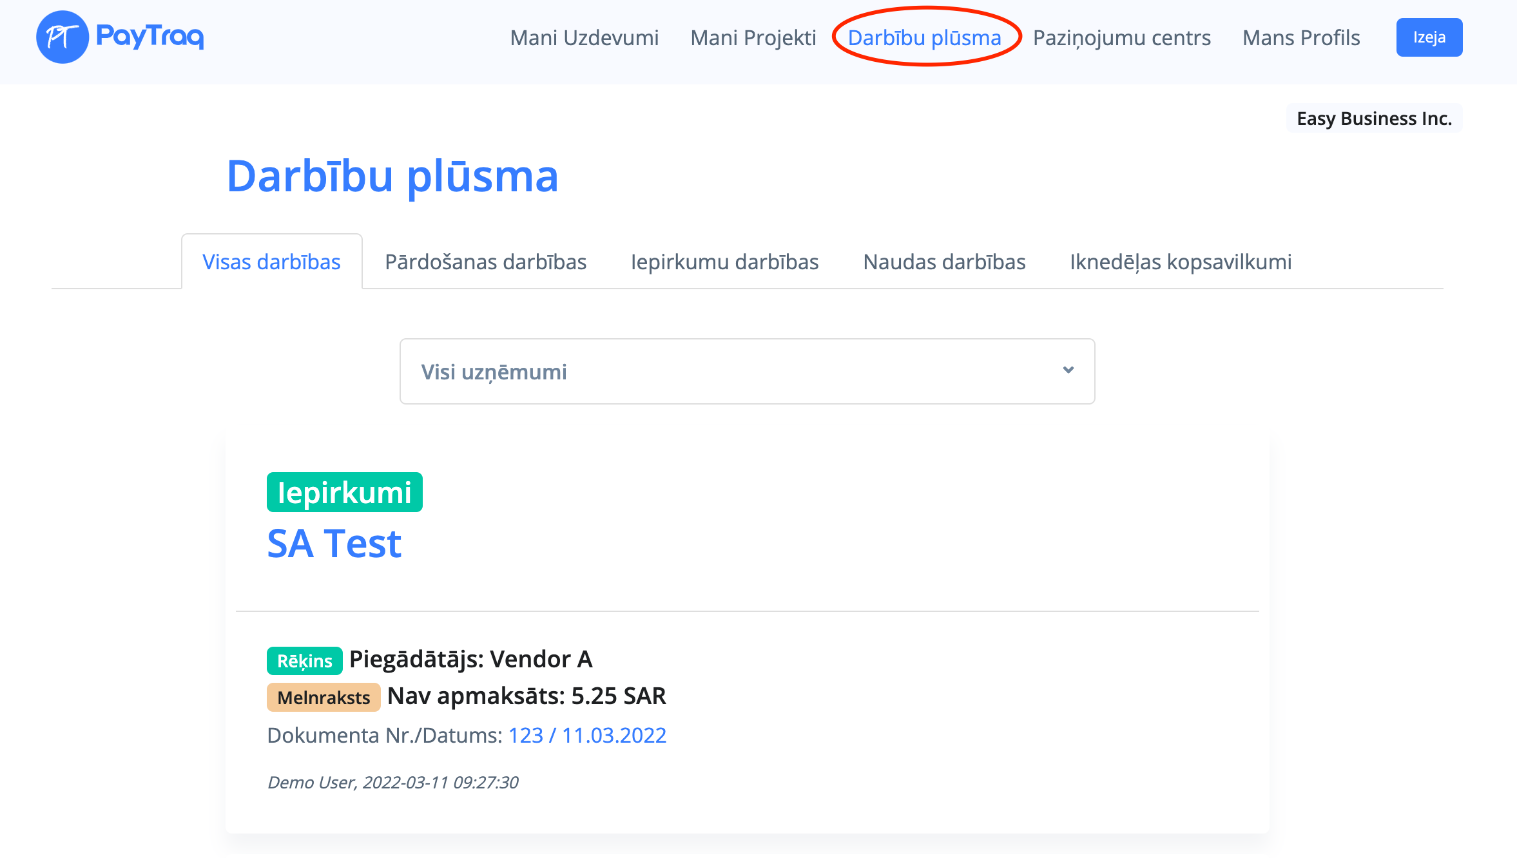This screenshot has width=1517, height=858.
Task: Click the Melnraksts status badge
Action: point(324,698)
